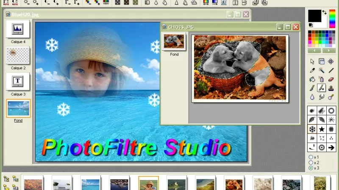Select the line drawing tool
The height and width of the screenshot is (190, 339).
pyautogui.click(x=331, y=70)
